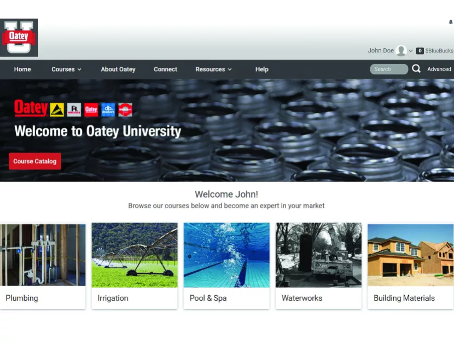The height and width of the screenshot is (340, 454).
Task: Open the About Oatey page
Action: point(118,69)
